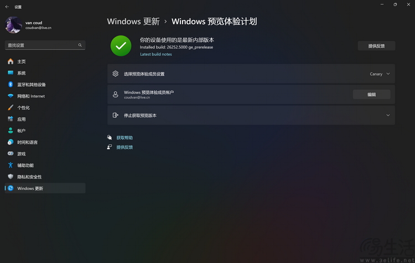Select 主页 in the sidebar
415x263 pixels.
pyautogui.click(x=22, y=61)
